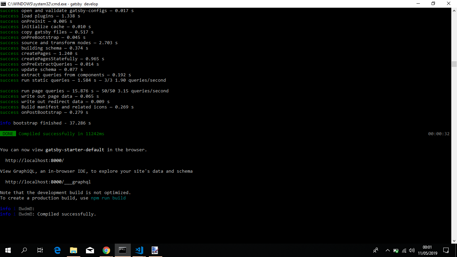The width and height of the screenshot is (457, 257).
Task: Launch Google Chrome
Action: [106, 250]
